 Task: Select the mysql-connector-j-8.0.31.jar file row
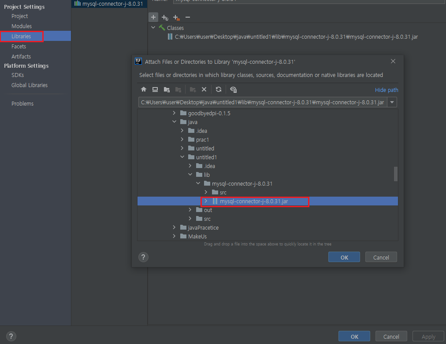coord(268,201)
